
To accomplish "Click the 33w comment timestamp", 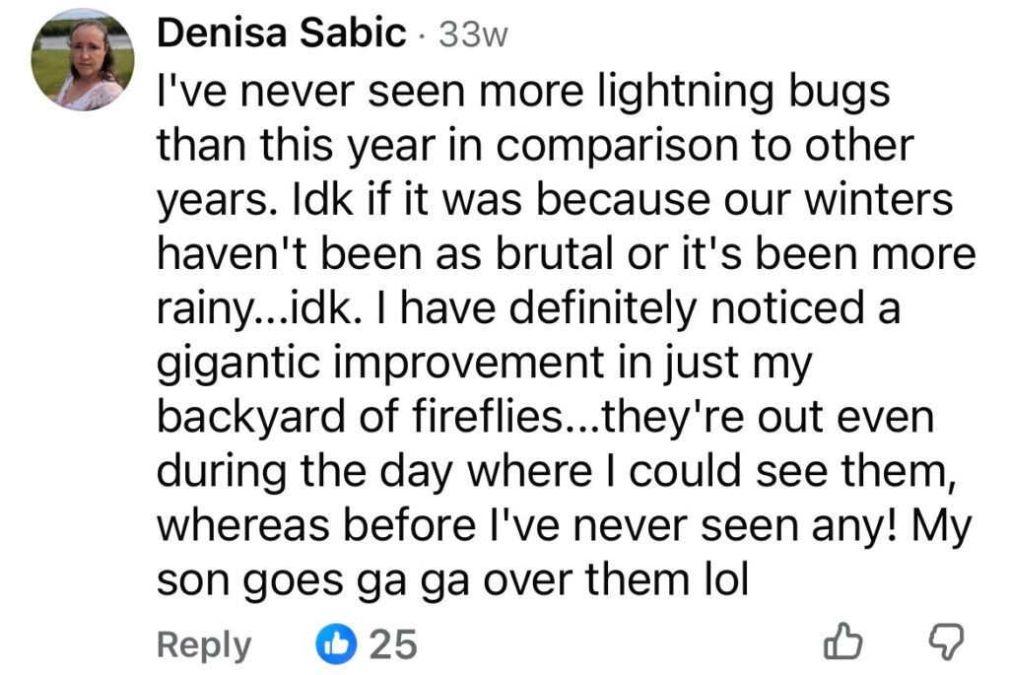I will click(472, 36).
